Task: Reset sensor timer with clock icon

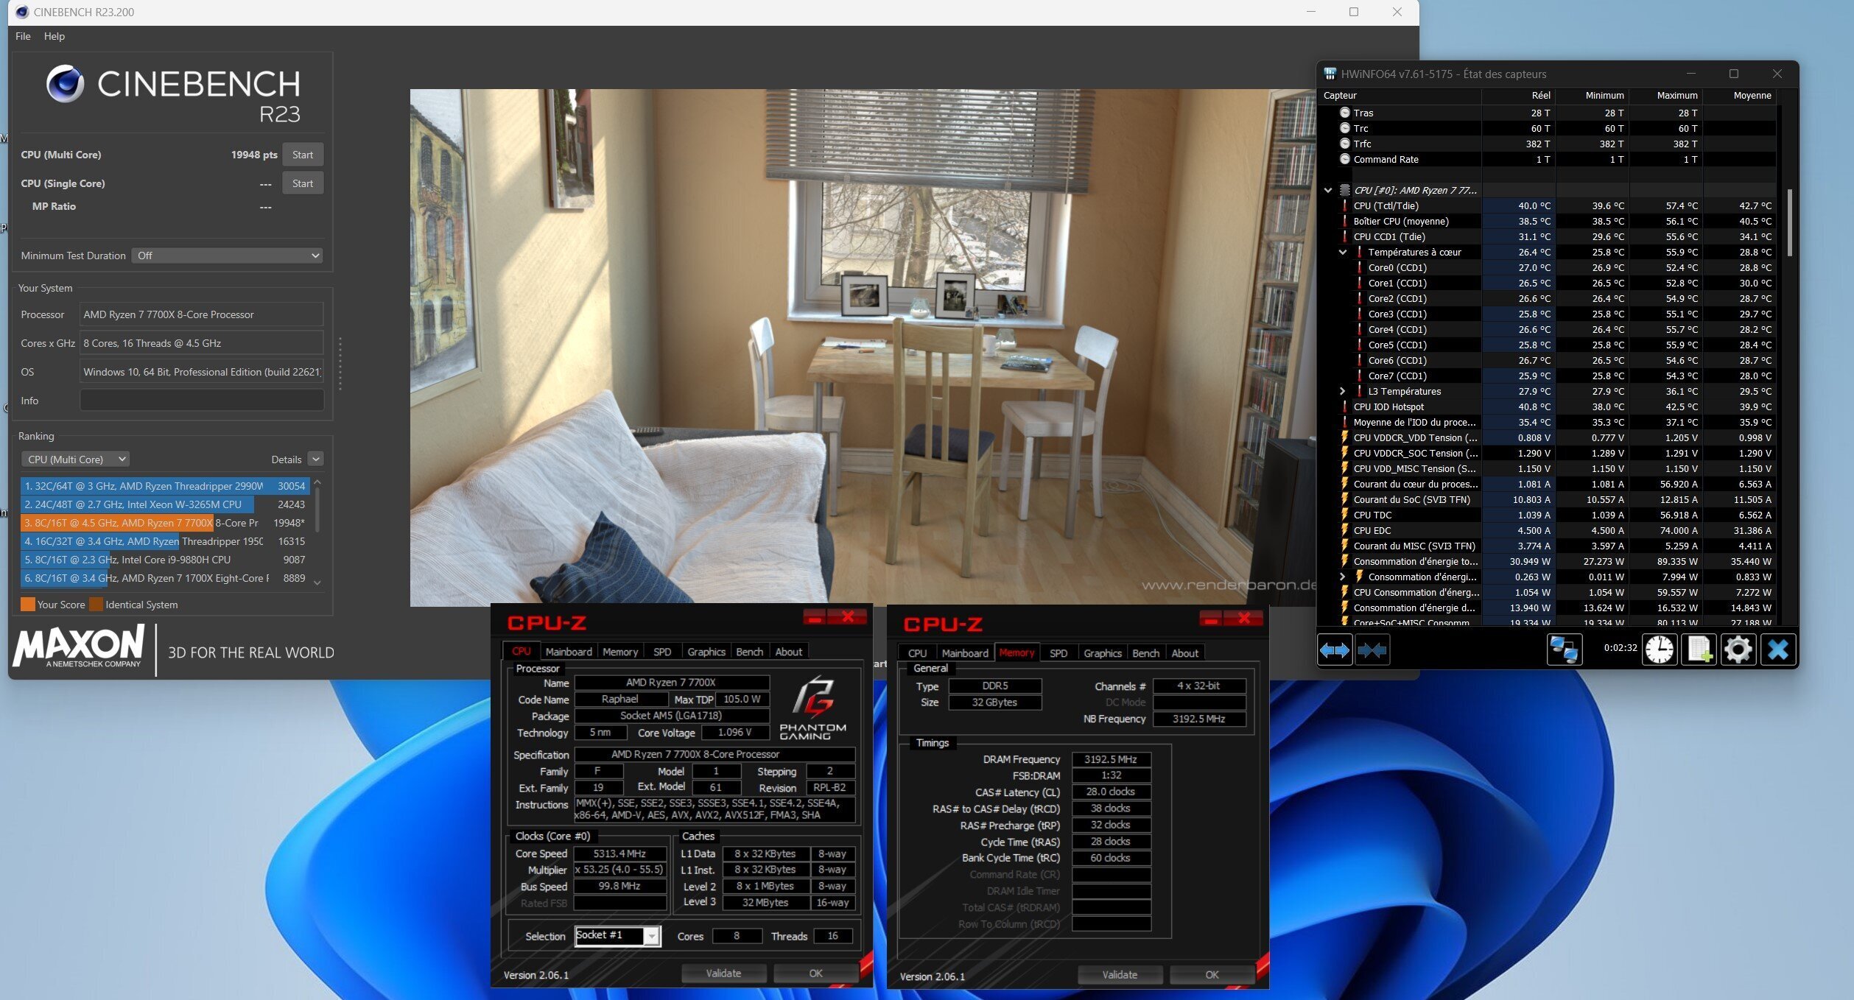Action: pyautogui.click(x=1659, y=650)
